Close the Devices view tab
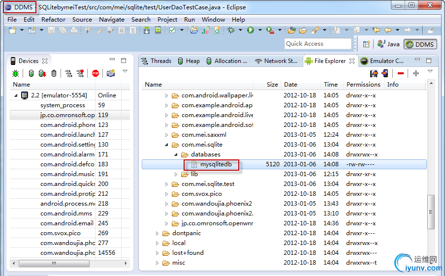 [x=45, y=61]
